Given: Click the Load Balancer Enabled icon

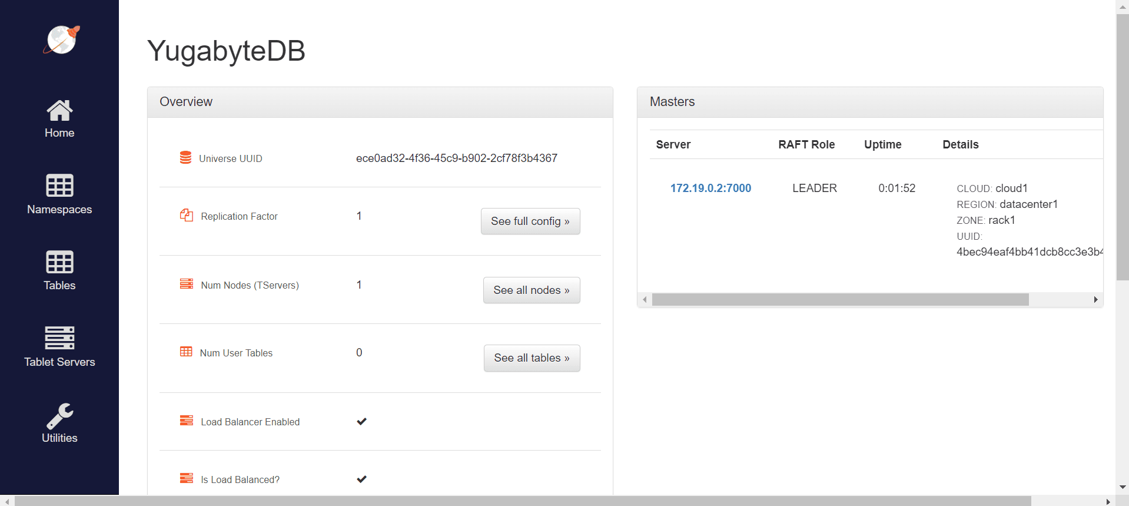Looking at the screenshot, I should click(x=186, y=421).
